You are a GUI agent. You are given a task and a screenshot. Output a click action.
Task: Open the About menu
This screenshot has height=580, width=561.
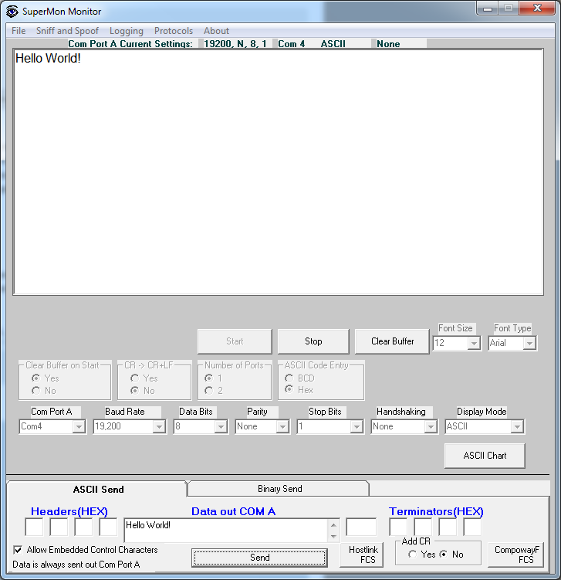pos(216,31)
